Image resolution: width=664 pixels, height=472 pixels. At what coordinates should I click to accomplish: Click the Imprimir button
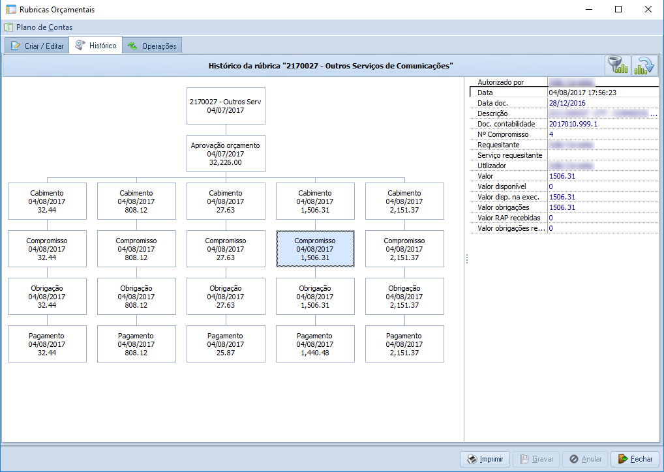click(485, 459)
